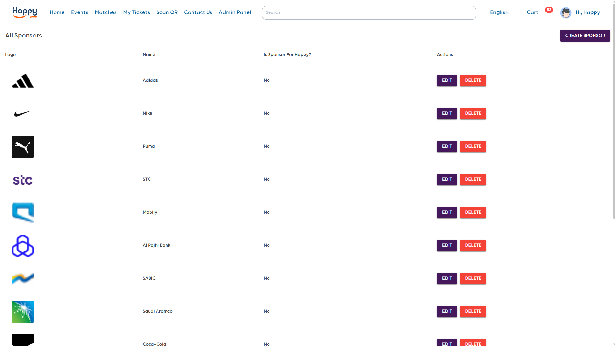Click the Nike swoosh logo
616x346 pixels.
23,113
